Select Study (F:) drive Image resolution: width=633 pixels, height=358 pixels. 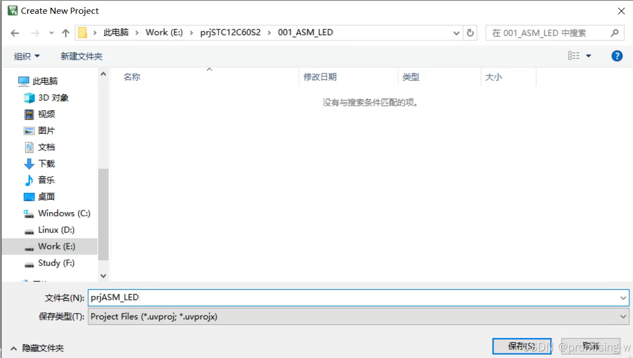tap(56, 263)
